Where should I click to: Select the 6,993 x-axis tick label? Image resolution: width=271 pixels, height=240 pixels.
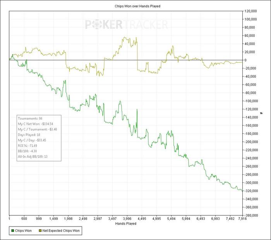click(x=215, y=219)
